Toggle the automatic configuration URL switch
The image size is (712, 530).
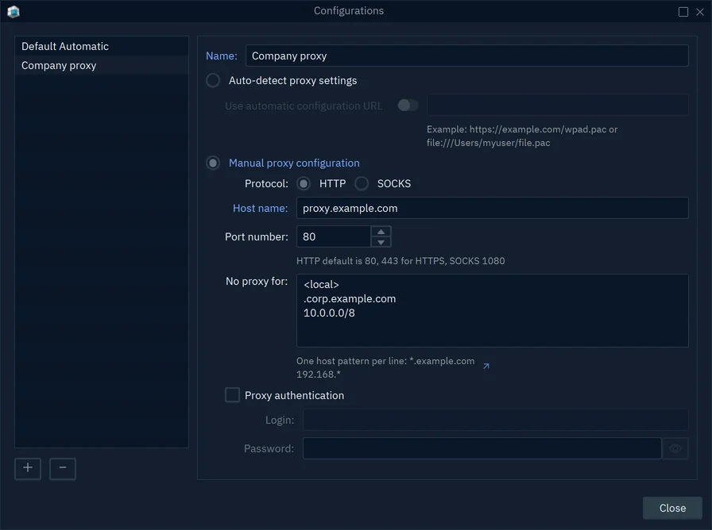[408, 106]
